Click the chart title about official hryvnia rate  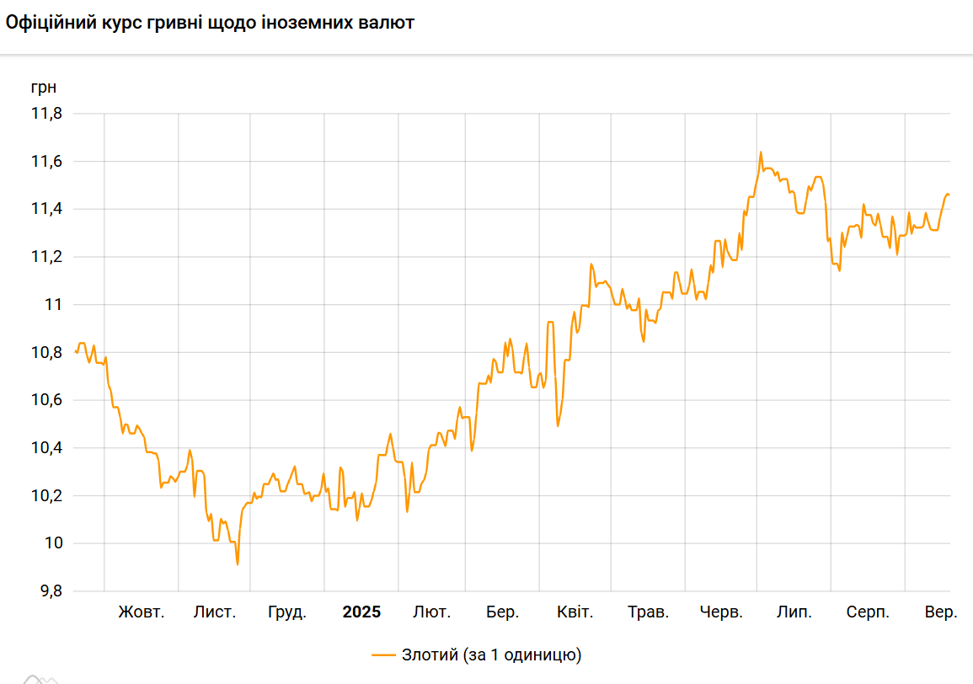click(x=210, y=23)
